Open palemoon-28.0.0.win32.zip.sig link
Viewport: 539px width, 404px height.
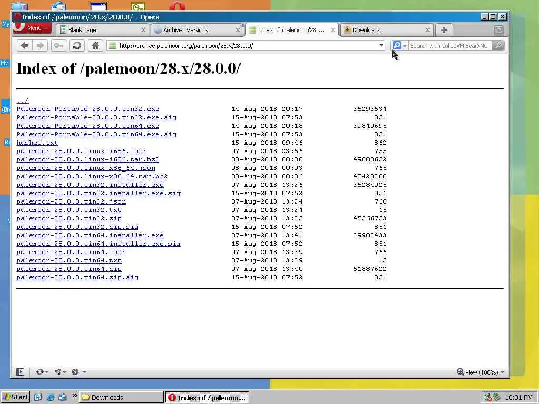[77, 227]
